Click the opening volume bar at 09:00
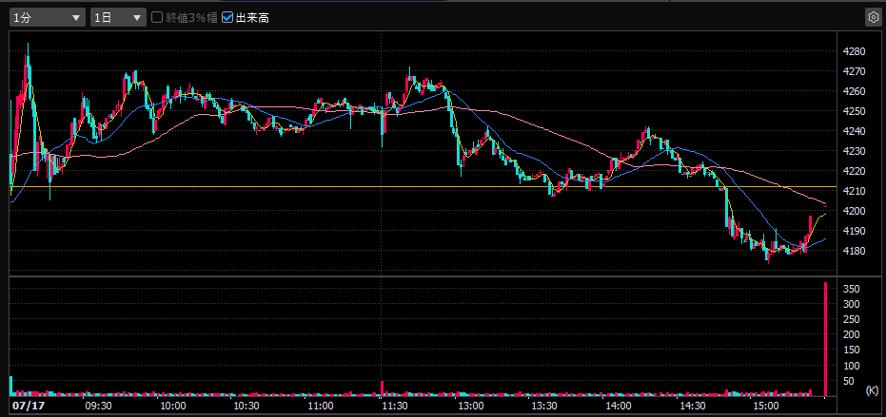The width and height of the screenshot is (886, 417). [10, 387]
